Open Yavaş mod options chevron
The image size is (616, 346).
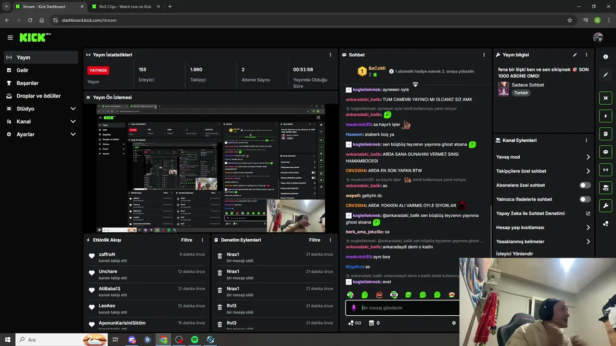pos(588,157)
